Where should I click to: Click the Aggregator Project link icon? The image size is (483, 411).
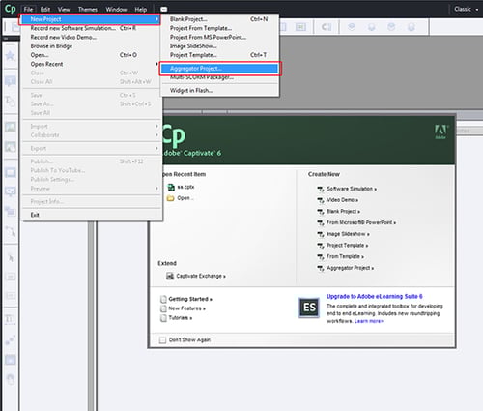tap(321, 268)
